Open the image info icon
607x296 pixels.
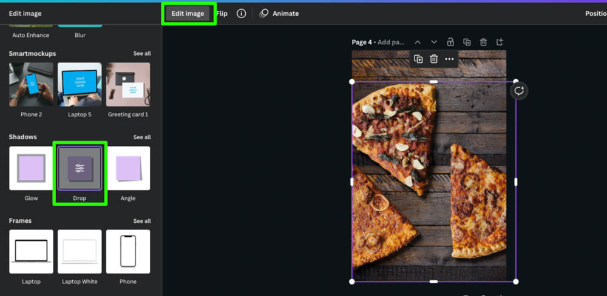pos(242,13)
